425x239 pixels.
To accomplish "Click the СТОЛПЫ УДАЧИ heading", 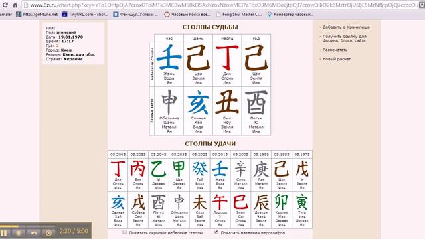I will 210,144.
